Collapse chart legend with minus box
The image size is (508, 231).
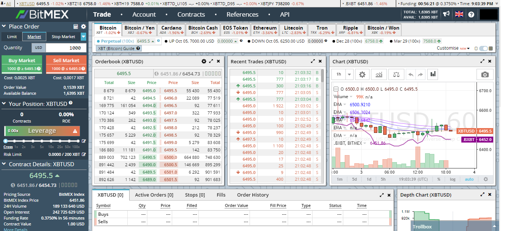(336, 89)
